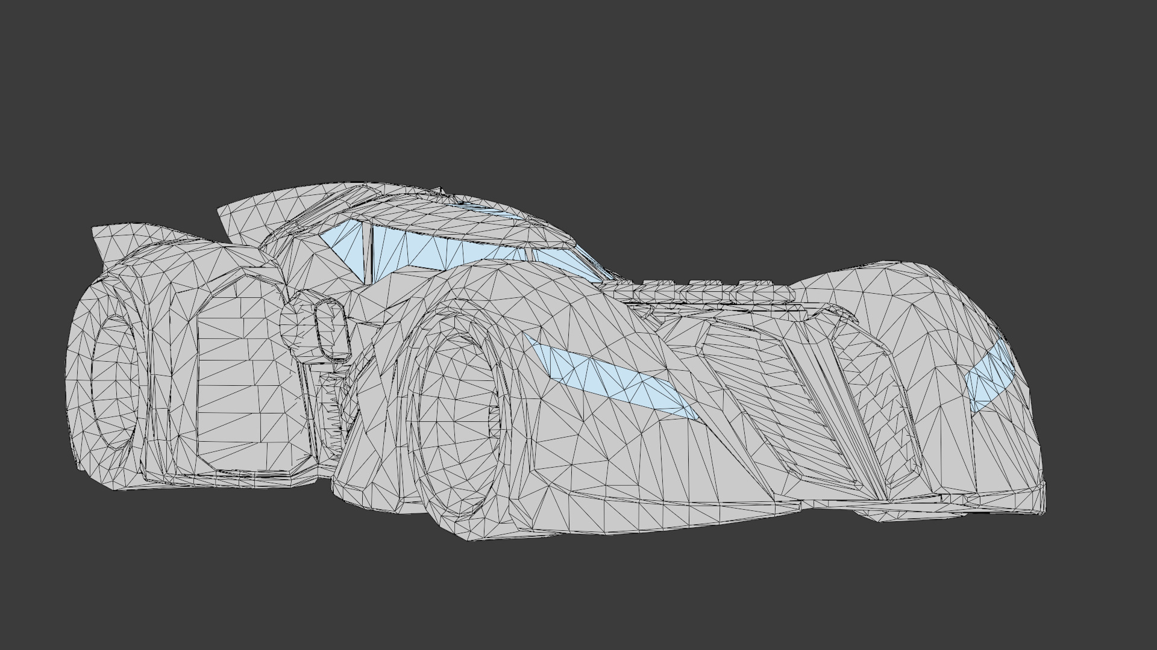Click empty dark background above the car
The image size is (1157, 650).
578,90
